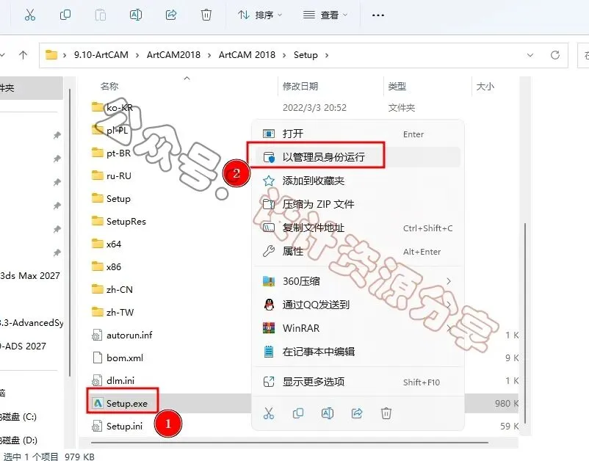Click the Copy icon in top toolbar

(x=65, y=15)
